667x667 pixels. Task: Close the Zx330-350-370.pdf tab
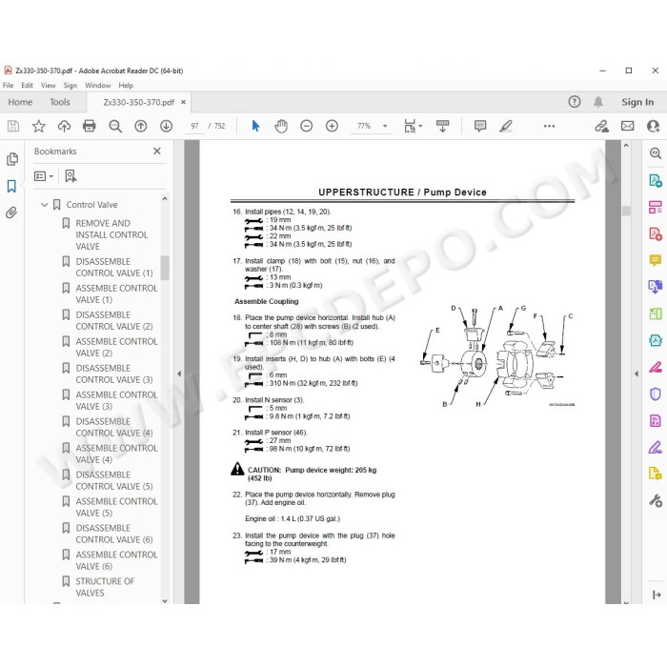pos(183,102)
